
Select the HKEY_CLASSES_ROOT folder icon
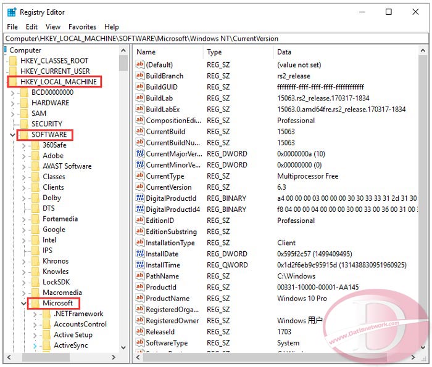[13, 61]
